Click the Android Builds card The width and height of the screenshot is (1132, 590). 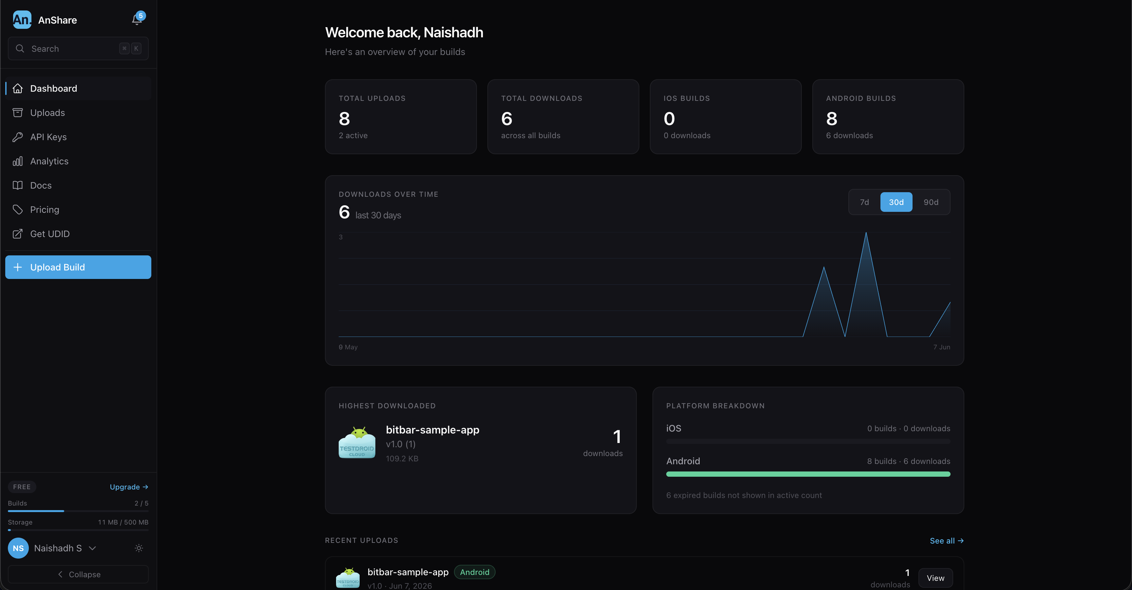(888, 117)
